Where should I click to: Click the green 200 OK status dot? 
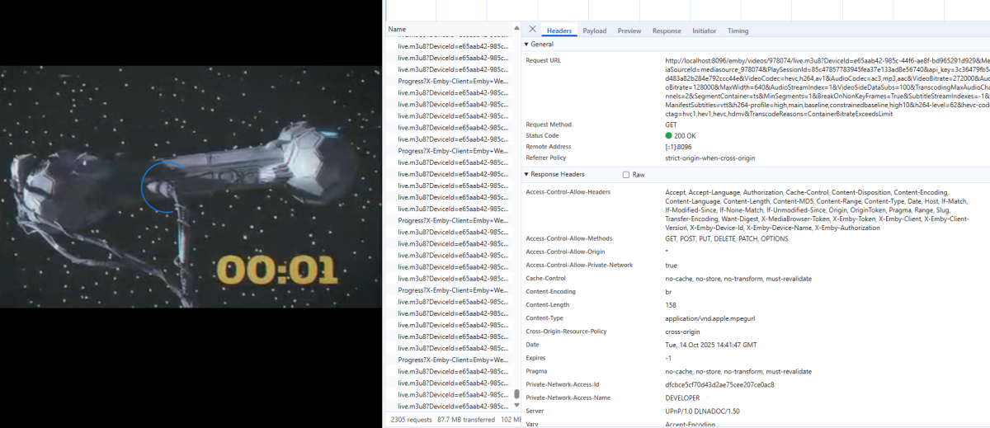[668, 136]
